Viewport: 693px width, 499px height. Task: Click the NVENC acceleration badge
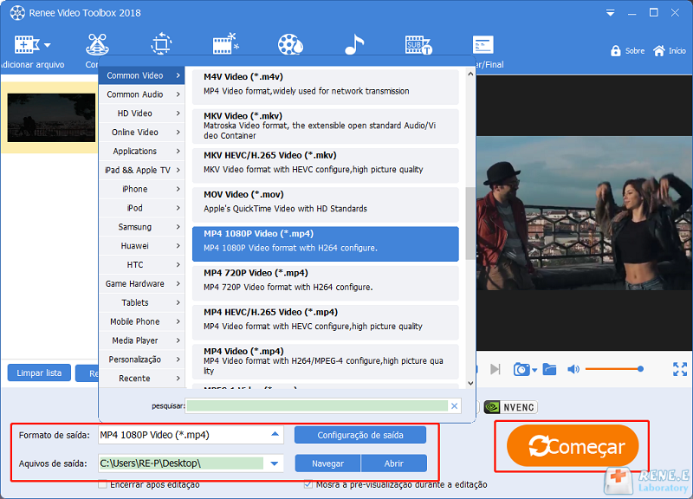[510, 407]
